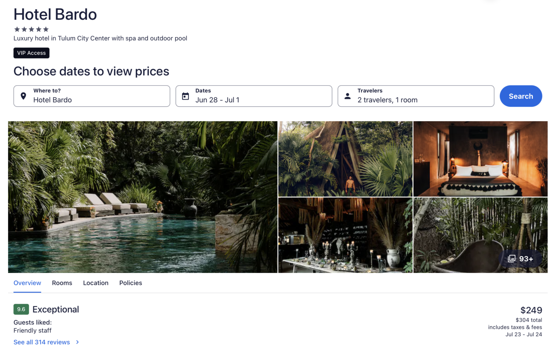
Task: Open the Dates picker Jun 28 - Jul 1
Action: coord(254,96)
